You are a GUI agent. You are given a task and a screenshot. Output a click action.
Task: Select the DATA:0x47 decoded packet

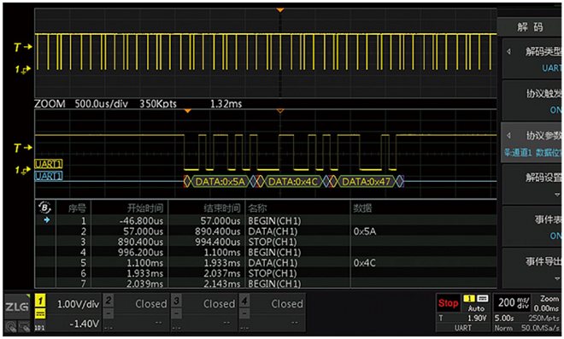pos(366,182)
